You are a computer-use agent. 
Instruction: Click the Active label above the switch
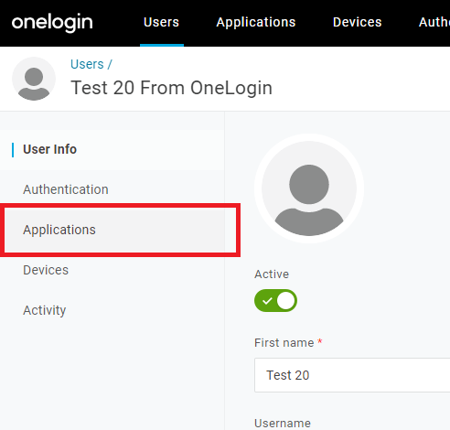272,274
